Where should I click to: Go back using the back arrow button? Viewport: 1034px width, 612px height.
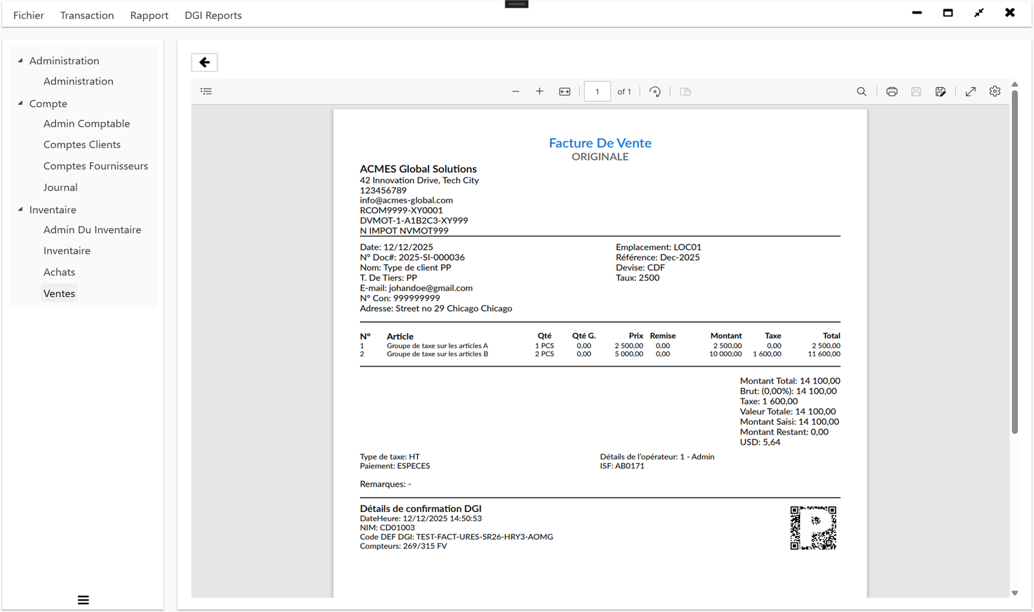click(x=204, y=62)
